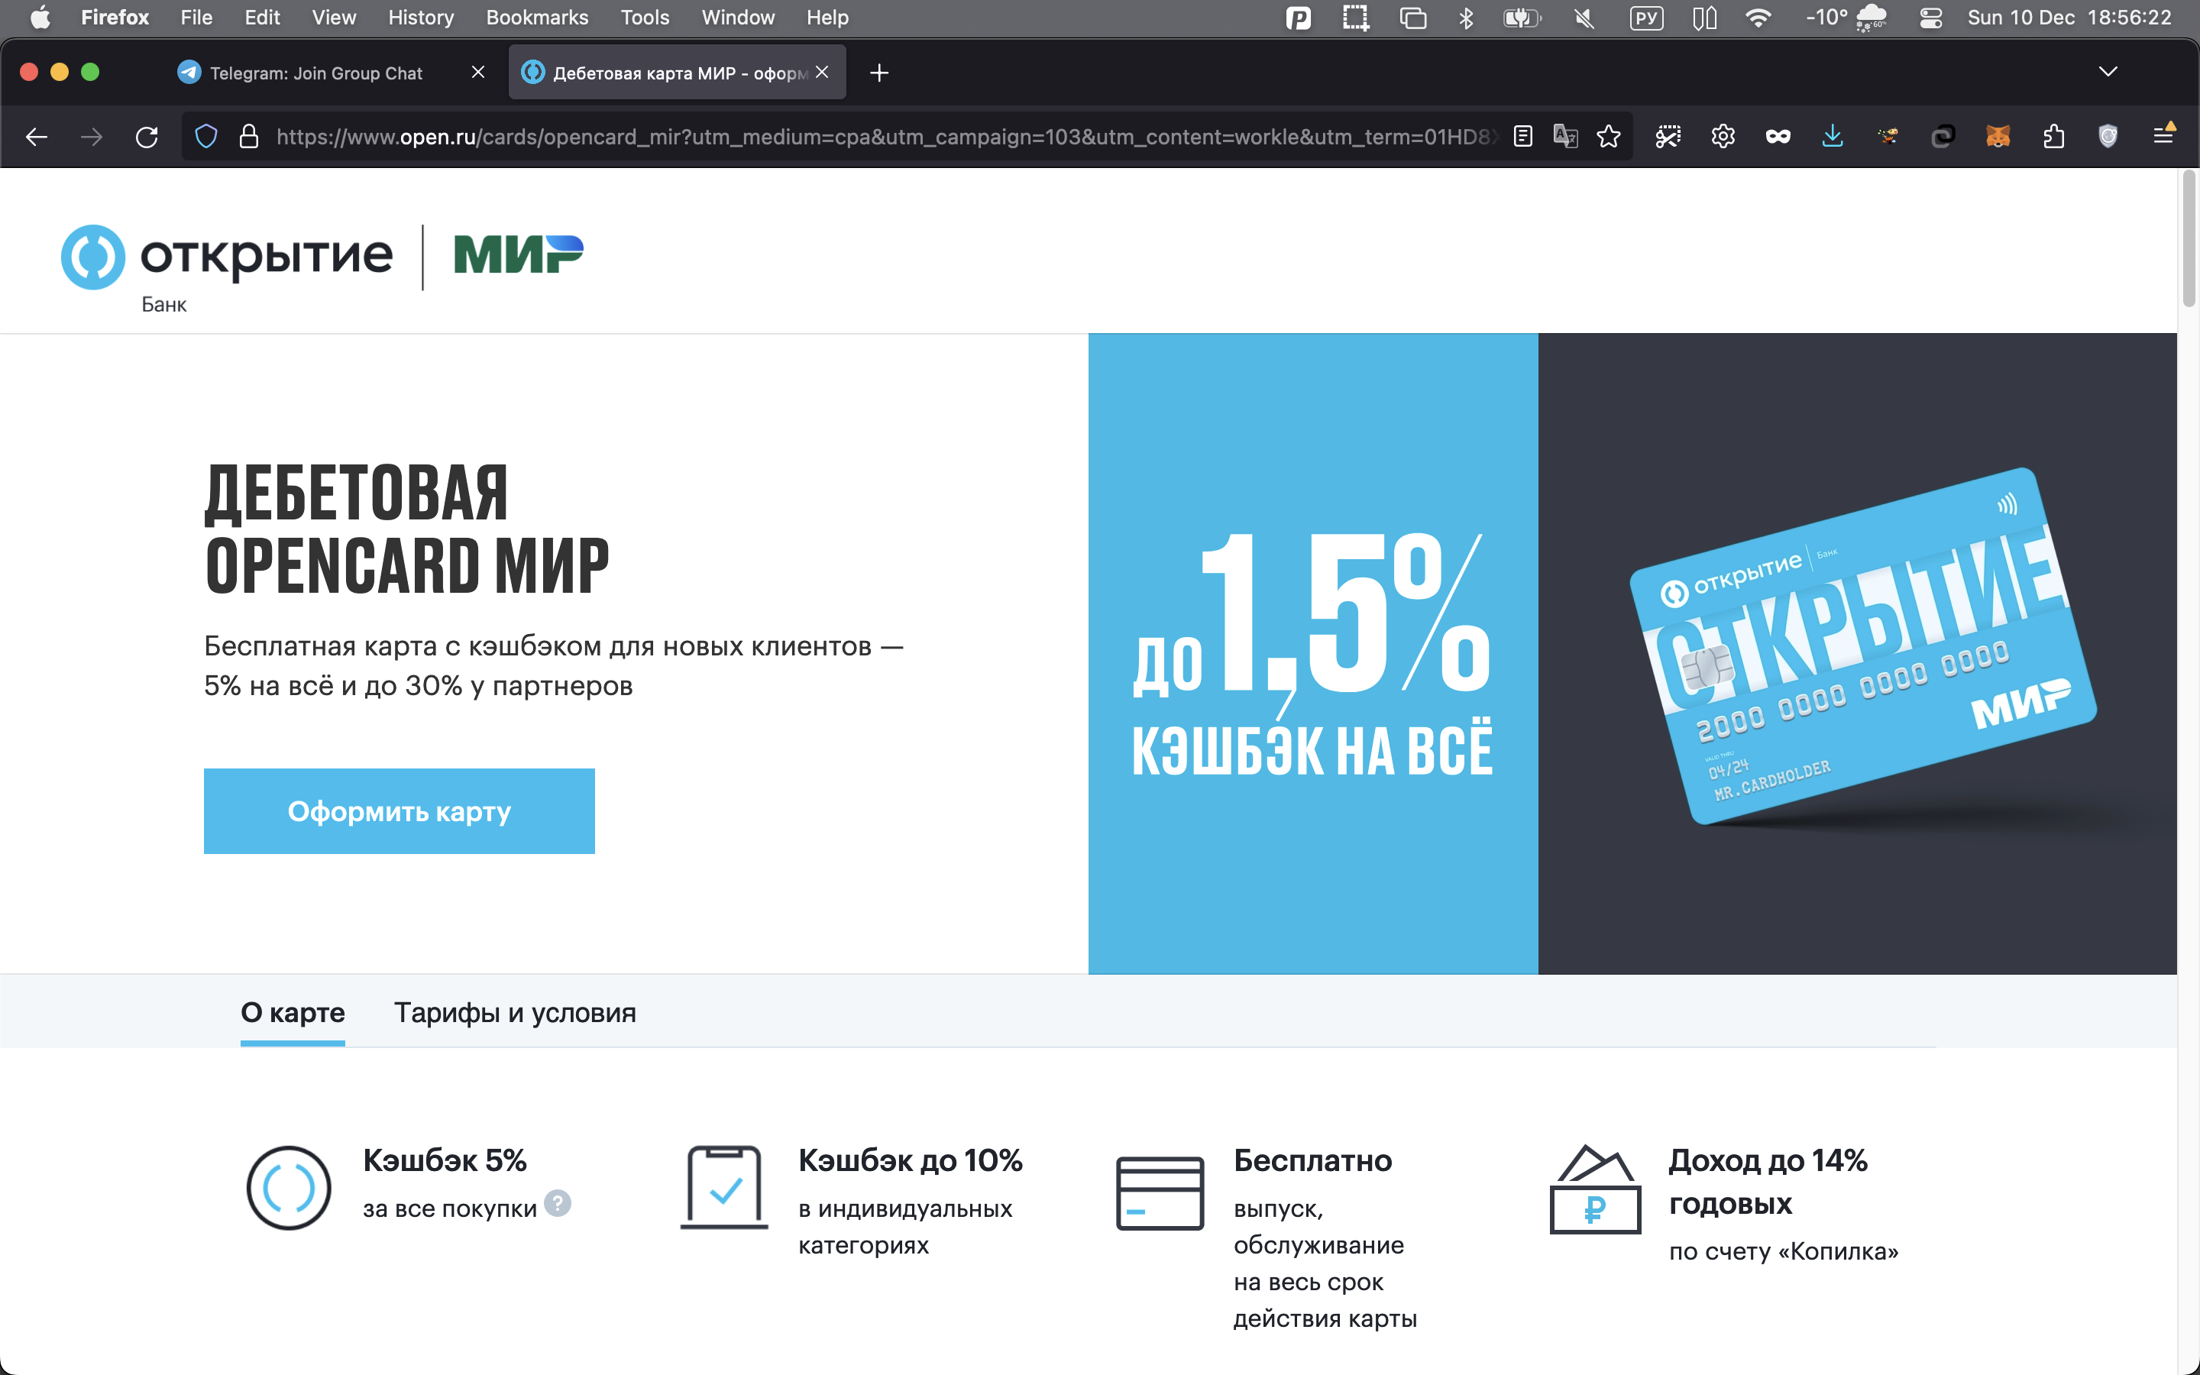The image size is (2200, 1375).
Task: Open the MetaMask fox extension
Action: [x=1998, y=137]
